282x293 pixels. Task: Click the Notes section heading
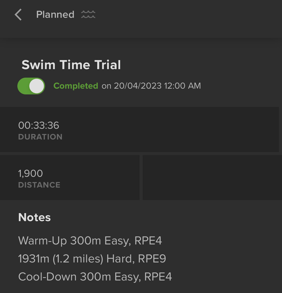(x=35, y=217)
